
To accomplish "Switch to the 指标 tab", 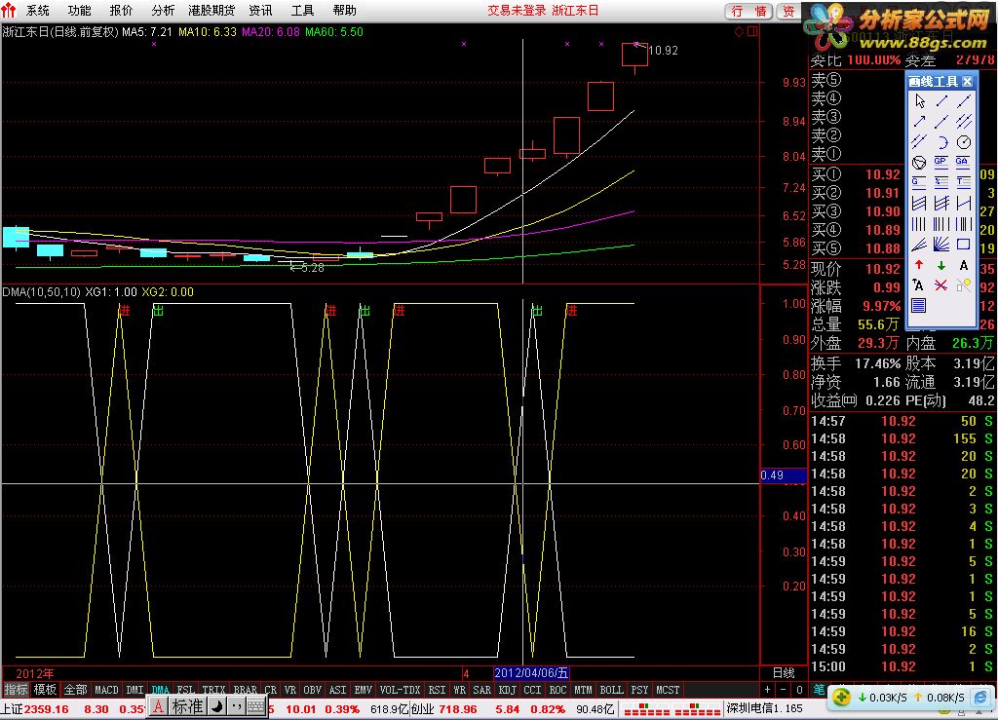I will click(16, 690).
